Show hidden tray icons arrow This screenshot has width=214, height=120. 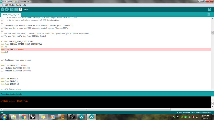[x=170, y=117]
